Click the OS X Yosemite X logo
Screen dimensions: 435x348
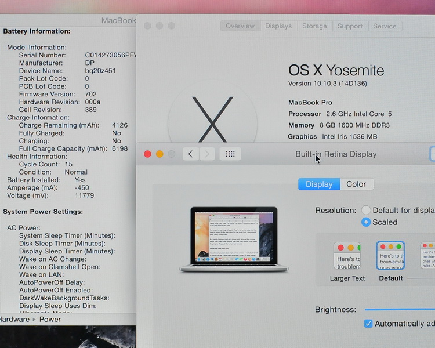(x=212, y=119)
